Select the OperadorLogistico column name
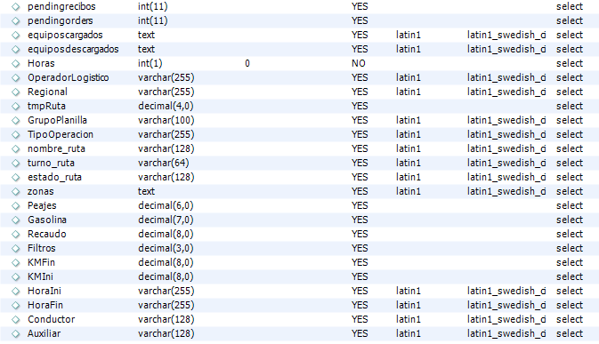This screenshot has height=344, width=599. [x=68, y=78]
